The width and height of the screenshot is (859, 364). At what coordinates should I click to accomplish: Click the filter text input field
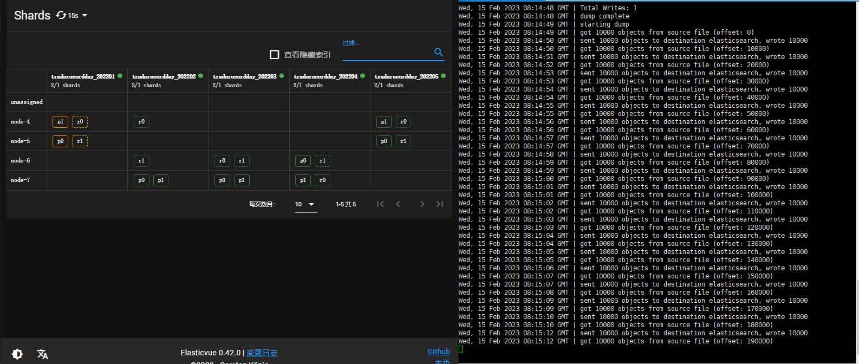[387, 53]
